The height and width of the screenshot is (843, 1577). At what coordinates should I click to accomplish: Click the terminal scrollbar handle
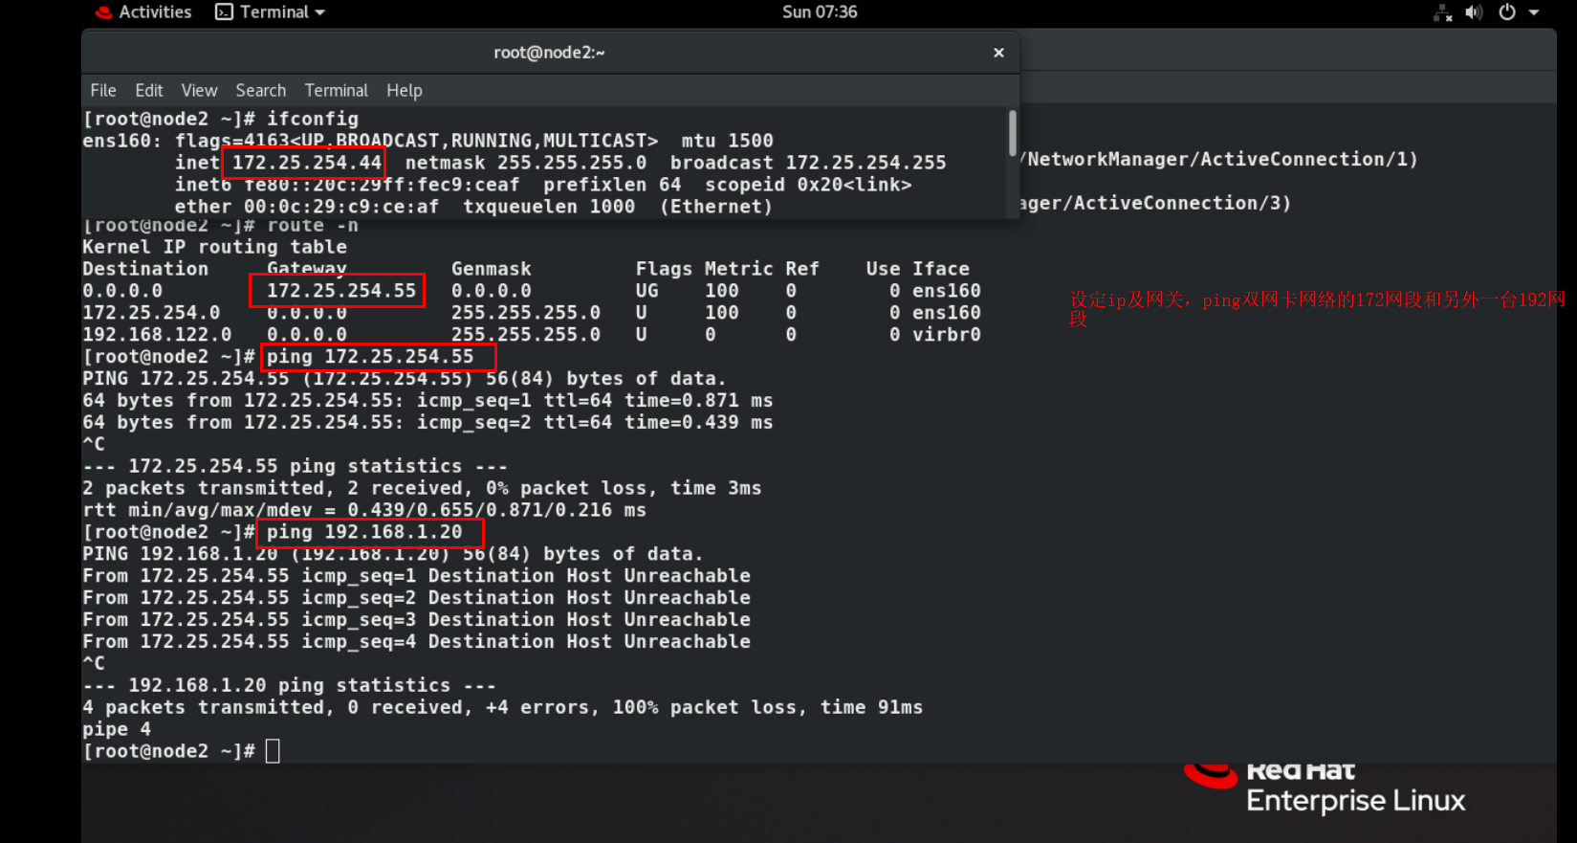[x=1012, y=133]
